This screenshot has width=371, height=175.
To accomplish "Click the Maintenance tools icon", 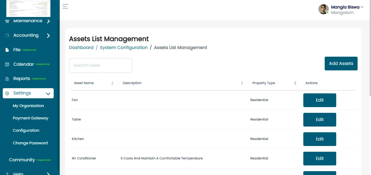I will click(7, 21).
